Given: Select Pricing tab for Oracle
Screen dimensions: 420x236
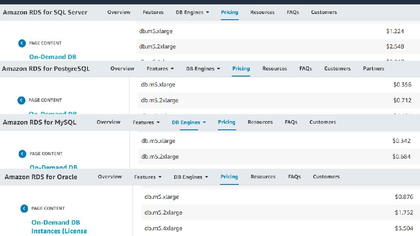Looking at the screenshot, I should [x=229, y=177].
